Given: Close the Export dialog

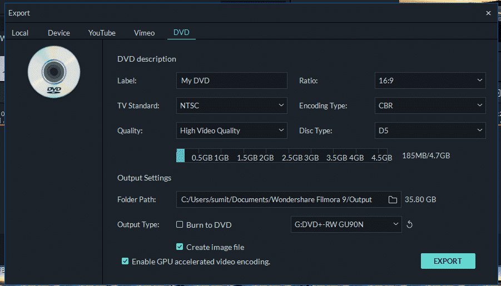Looking at the screenshot, I should [x=488, y=13].
